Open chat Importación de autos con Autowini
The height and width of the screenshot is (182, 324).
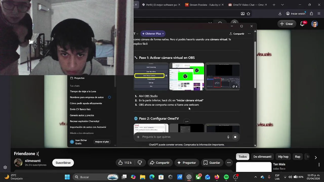coord(88,127)
